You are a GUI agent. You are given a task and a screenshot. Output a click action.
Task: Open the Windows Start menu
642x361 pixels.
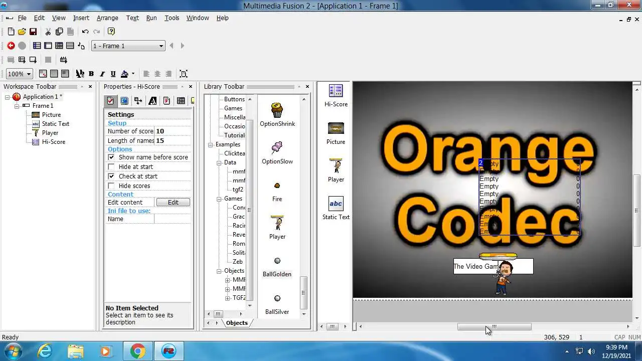pyautogui.click(x=14, y=351)
